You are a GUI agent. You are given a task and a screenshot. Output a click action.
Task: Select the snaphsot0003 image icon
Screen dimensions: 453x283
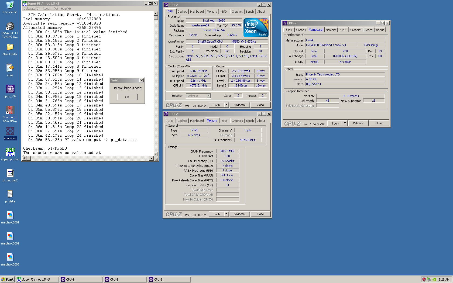pos(10,260)
